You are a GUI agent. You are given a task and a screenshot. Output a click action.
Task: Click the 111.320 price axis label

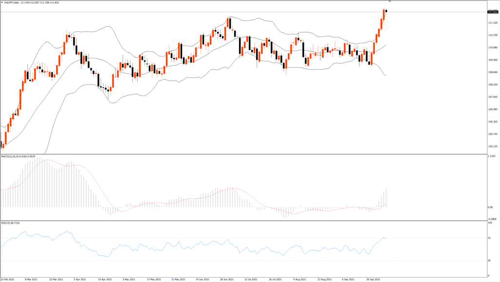click(493, 23)
